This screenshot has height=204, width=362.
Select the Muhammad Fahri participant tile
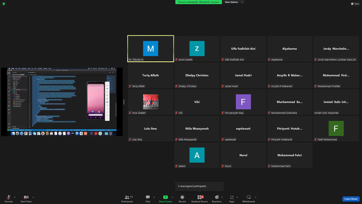coord(290,155)
